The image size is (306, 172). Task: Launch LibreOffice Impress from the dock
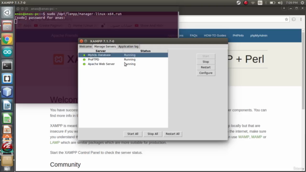pos(7,130)
